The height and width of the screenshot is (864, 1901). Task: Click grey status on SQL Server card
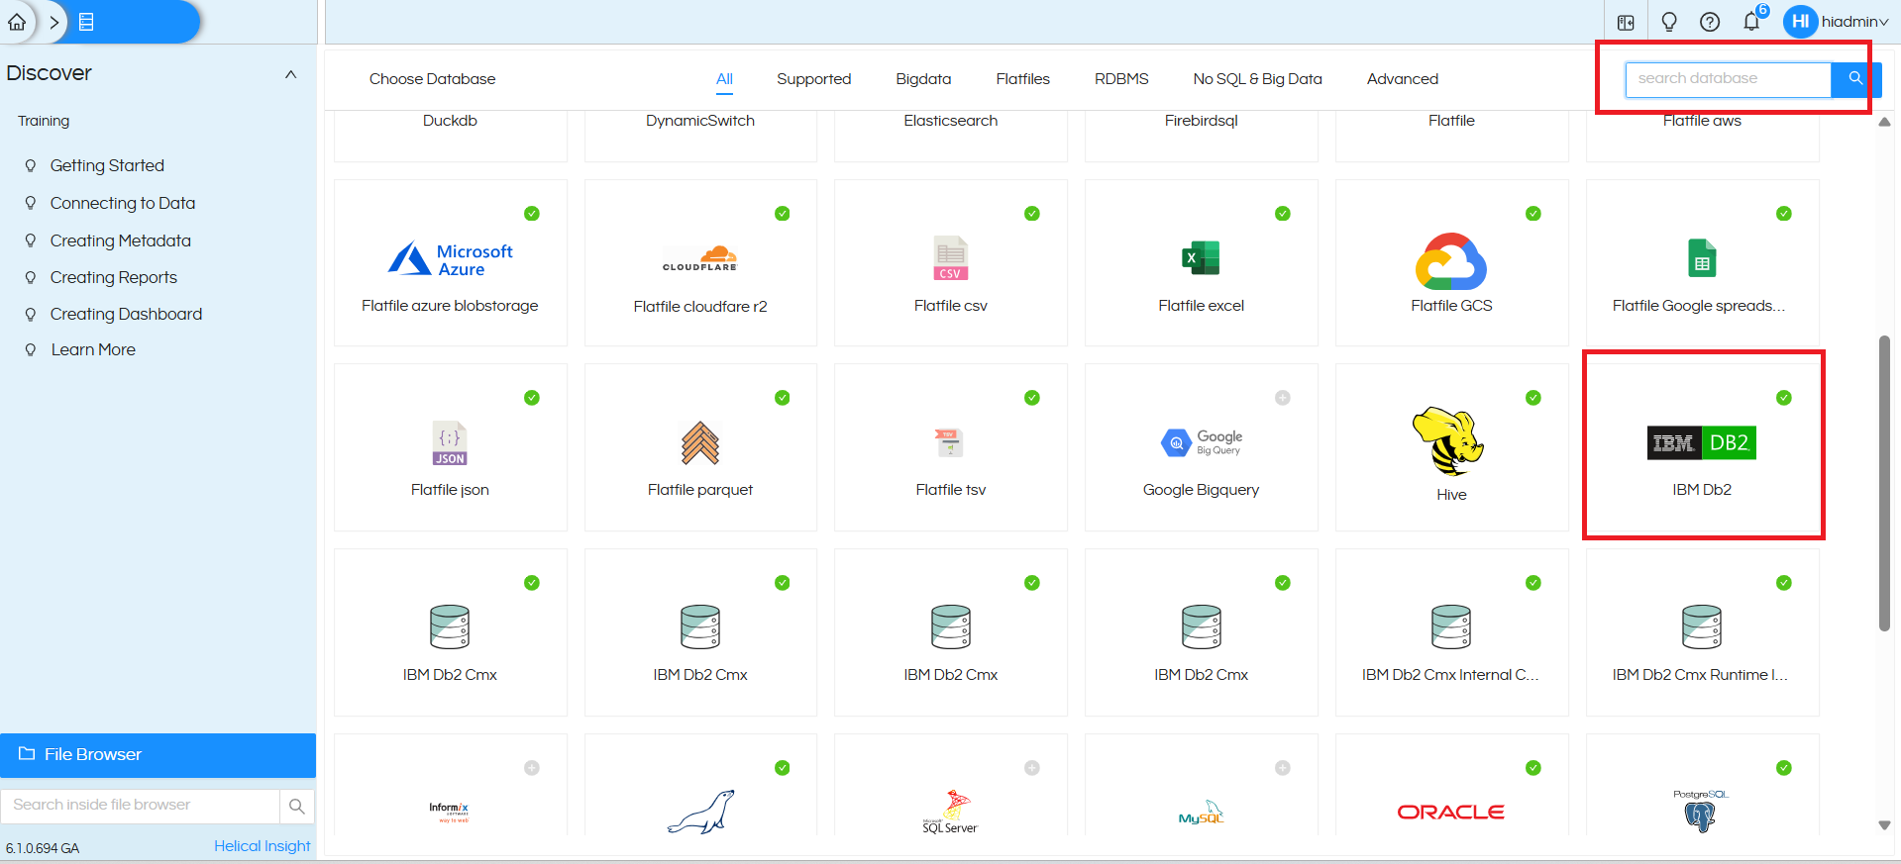tap(1032, 768)
